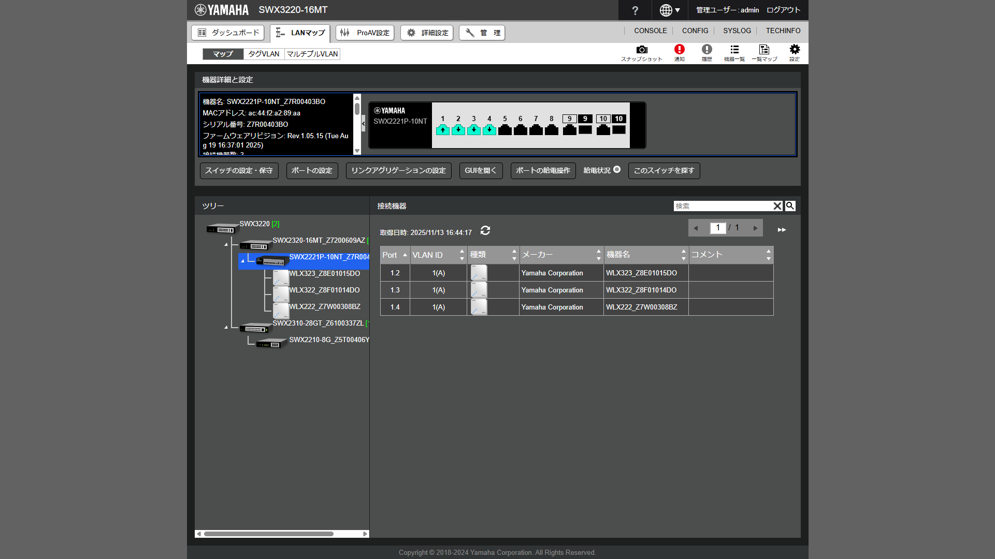The width and height of the screenshot is (995, 559).
Task: Click the 'GUIを開く' button
Action: click(x=481, y=171)
